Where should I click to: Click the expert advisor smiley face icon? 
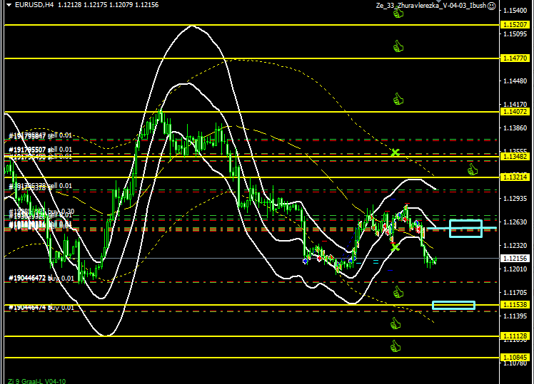(492, 6)
